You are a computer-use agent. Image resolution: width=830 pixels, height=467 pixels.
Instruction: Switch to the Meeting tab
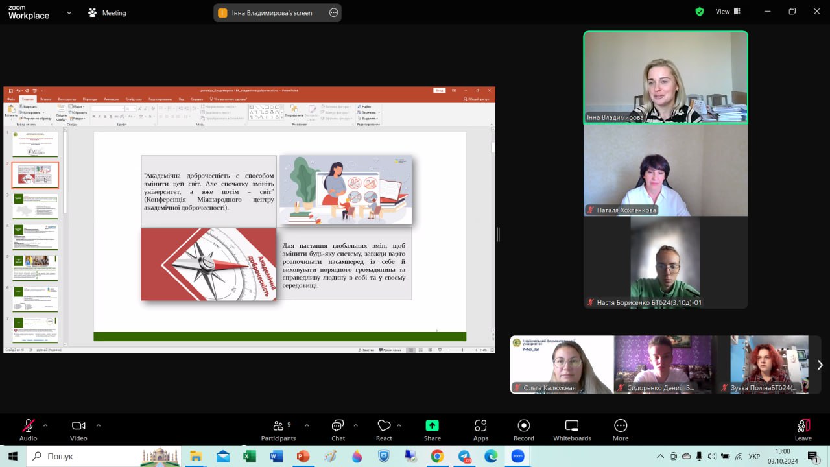[x=107, y=12]
